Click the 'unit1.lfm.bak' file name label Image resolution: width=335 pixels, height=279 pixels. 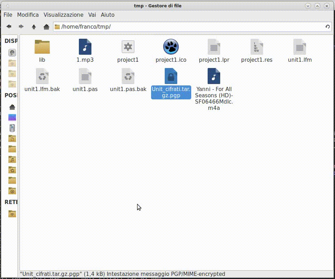click(x=42, y=89)
